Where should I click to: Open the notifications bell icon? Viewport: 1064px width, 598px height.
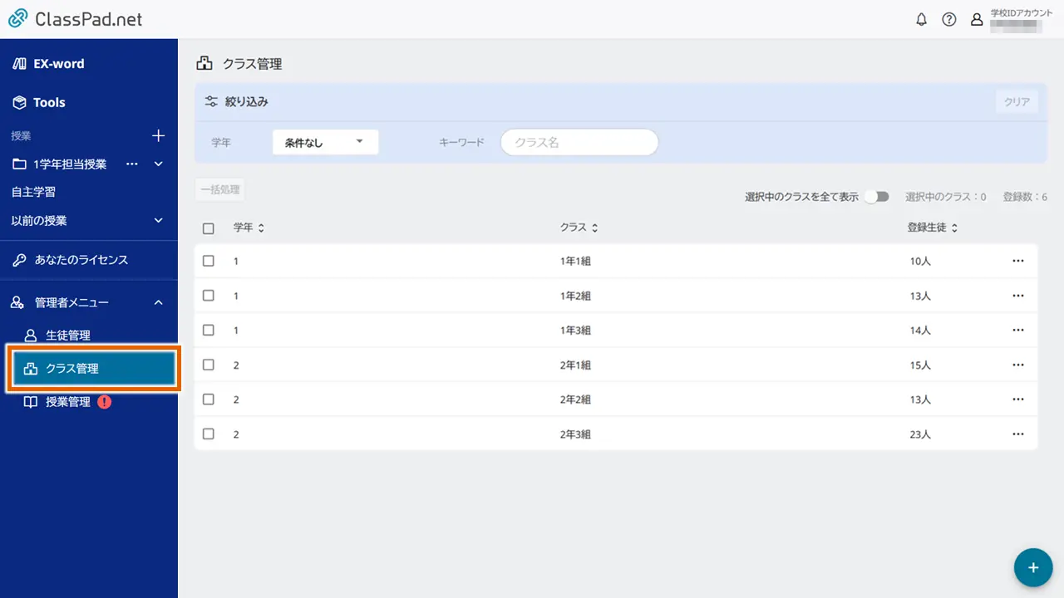pyautogui.click(x=921, y=20)
